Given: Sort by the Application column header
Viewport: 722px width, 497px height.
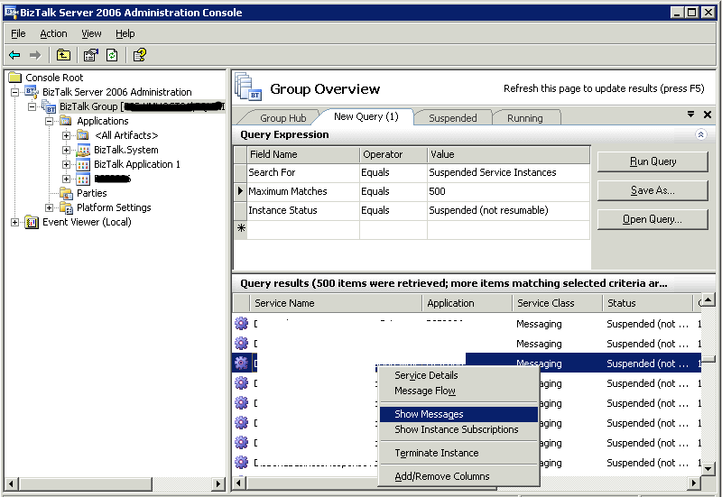Looking at the screenshot, I should [x=467, y=303].
